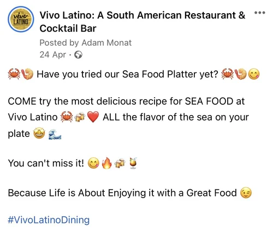The width and height of the screenshot is (273, 233).
Task: Click the winking face emoji
Action: point(246,193)
